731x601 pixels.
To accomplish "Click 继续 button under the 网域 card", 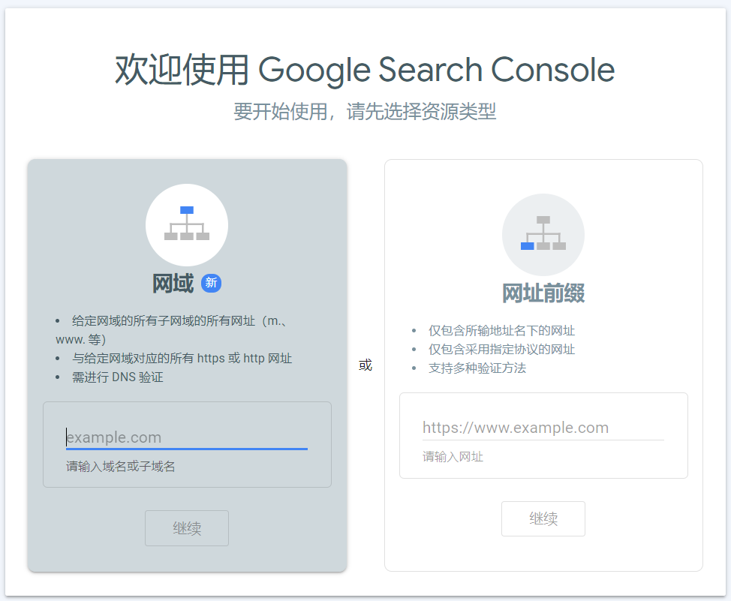I will 186,528.
